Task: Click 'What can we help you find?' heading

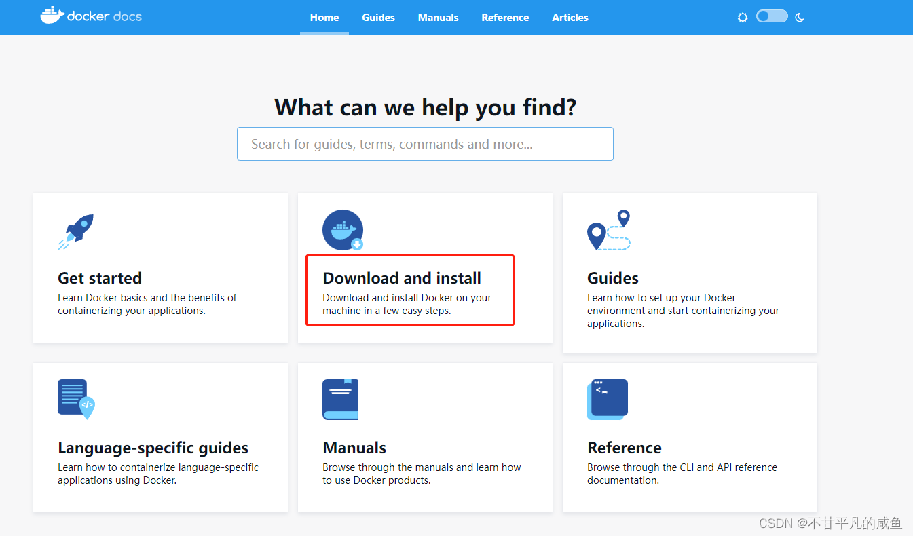Action: [x=425, y=107]
